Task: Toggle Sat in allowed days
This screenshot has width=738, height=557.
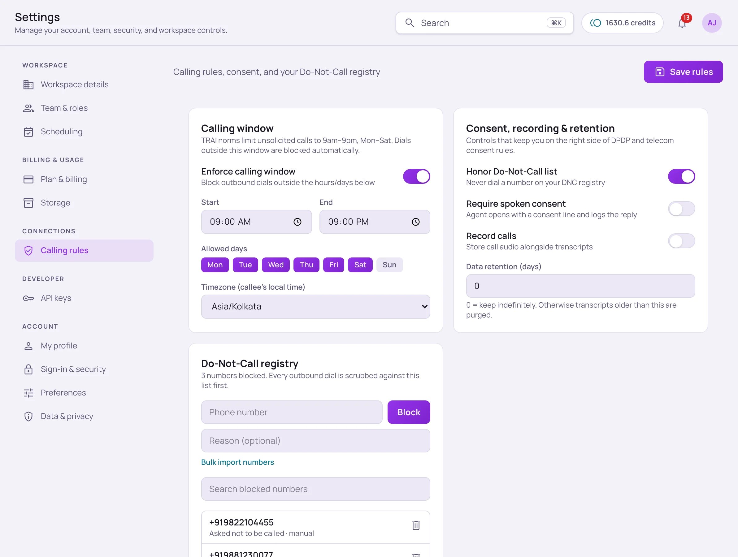Action: pyautogui.click(x=360, y=265)
